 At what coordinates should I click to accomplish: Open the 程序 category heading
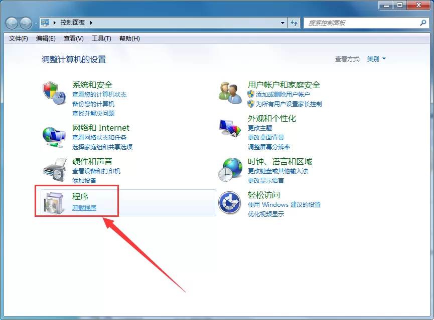[x=80, y=196]
